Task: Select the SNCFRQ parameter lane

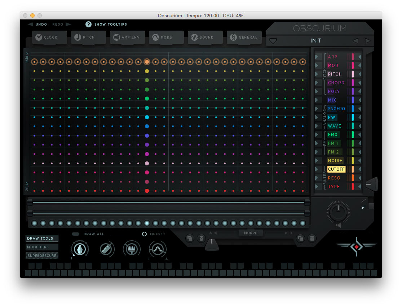Action: [336, 109]
